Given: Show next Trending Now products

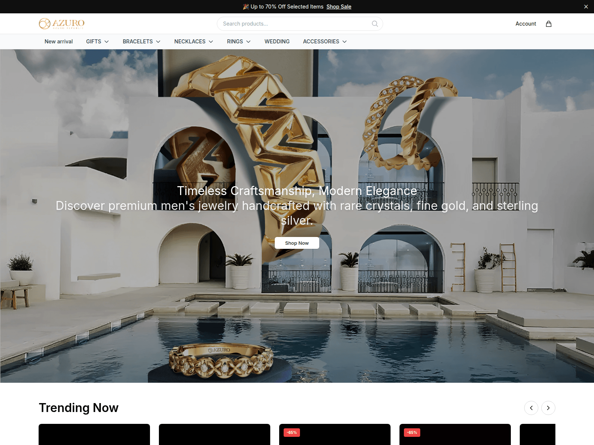Looking at the screenshot, I should tap(548, 408).
